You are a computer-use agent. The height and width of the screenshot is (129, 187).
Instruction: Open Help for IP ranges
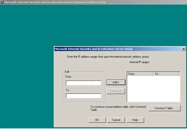coord(135,120)
